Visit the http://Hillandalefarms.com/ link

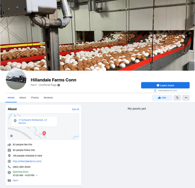[27, 161]
